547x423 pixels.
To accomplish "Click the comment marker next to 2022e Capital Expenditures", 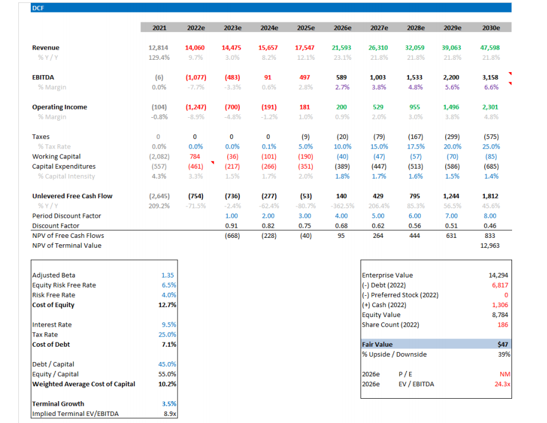I will coord(213,163).
